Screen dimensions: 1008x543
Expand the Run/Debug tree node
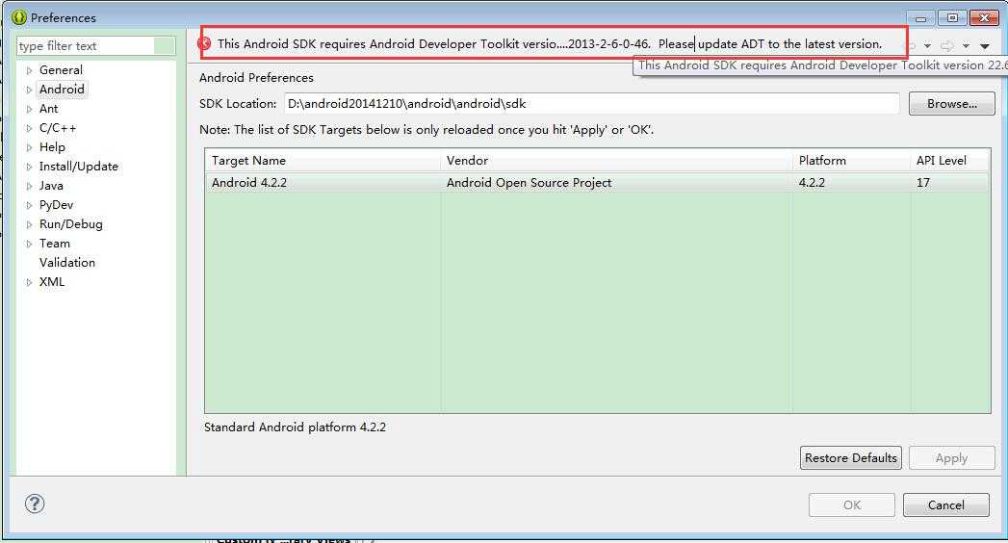(29, 225)
